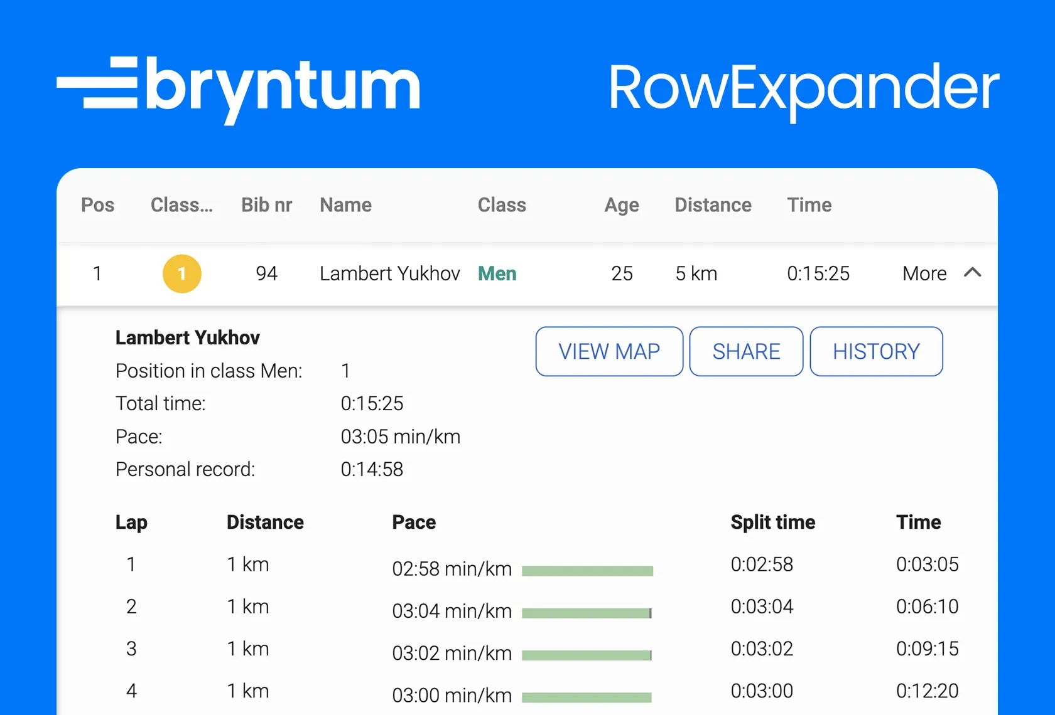
Task: Click the lap 1 pace bar
Action: pos(587,571)
